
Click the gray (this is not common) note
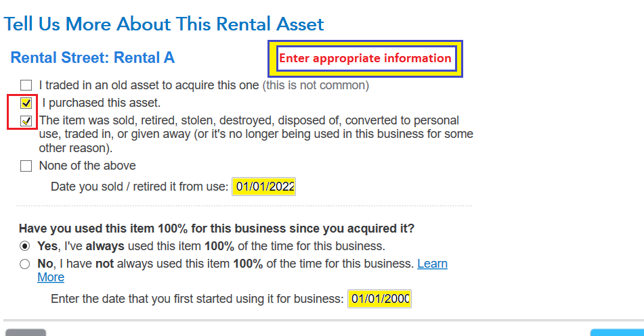pos(316,85)
